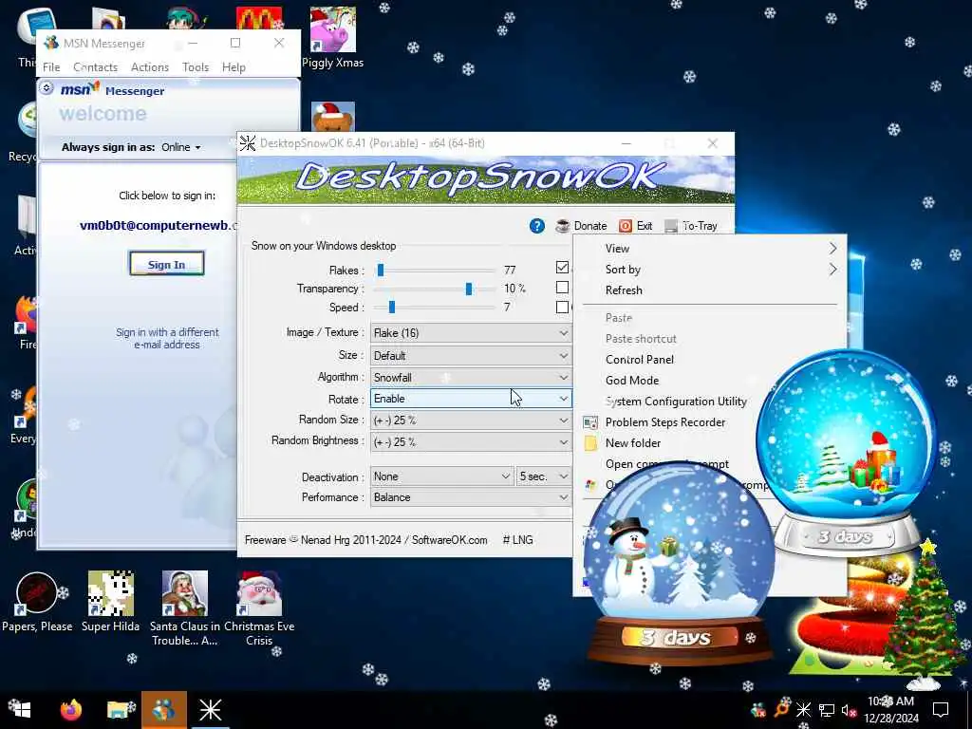
Task: Click the gifts snow globe countdown widget
Action: [x=847, y=453]
